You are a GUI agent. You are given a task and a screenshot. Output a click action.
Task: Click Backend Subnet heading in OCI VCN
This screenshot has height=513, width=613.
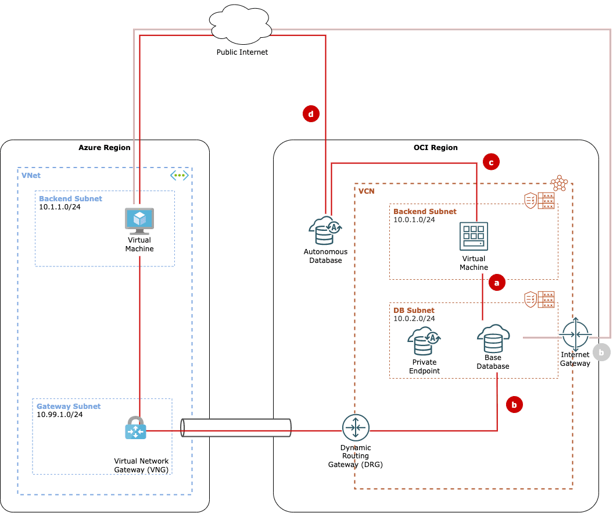pyautogui.click(x=425, y=211)
